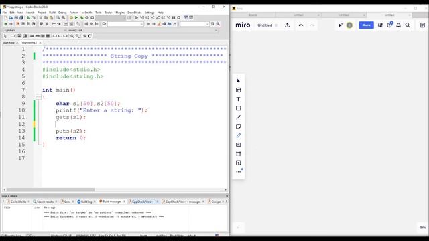
Task: Click the miro logo
Action: click(x=243, y=25)
